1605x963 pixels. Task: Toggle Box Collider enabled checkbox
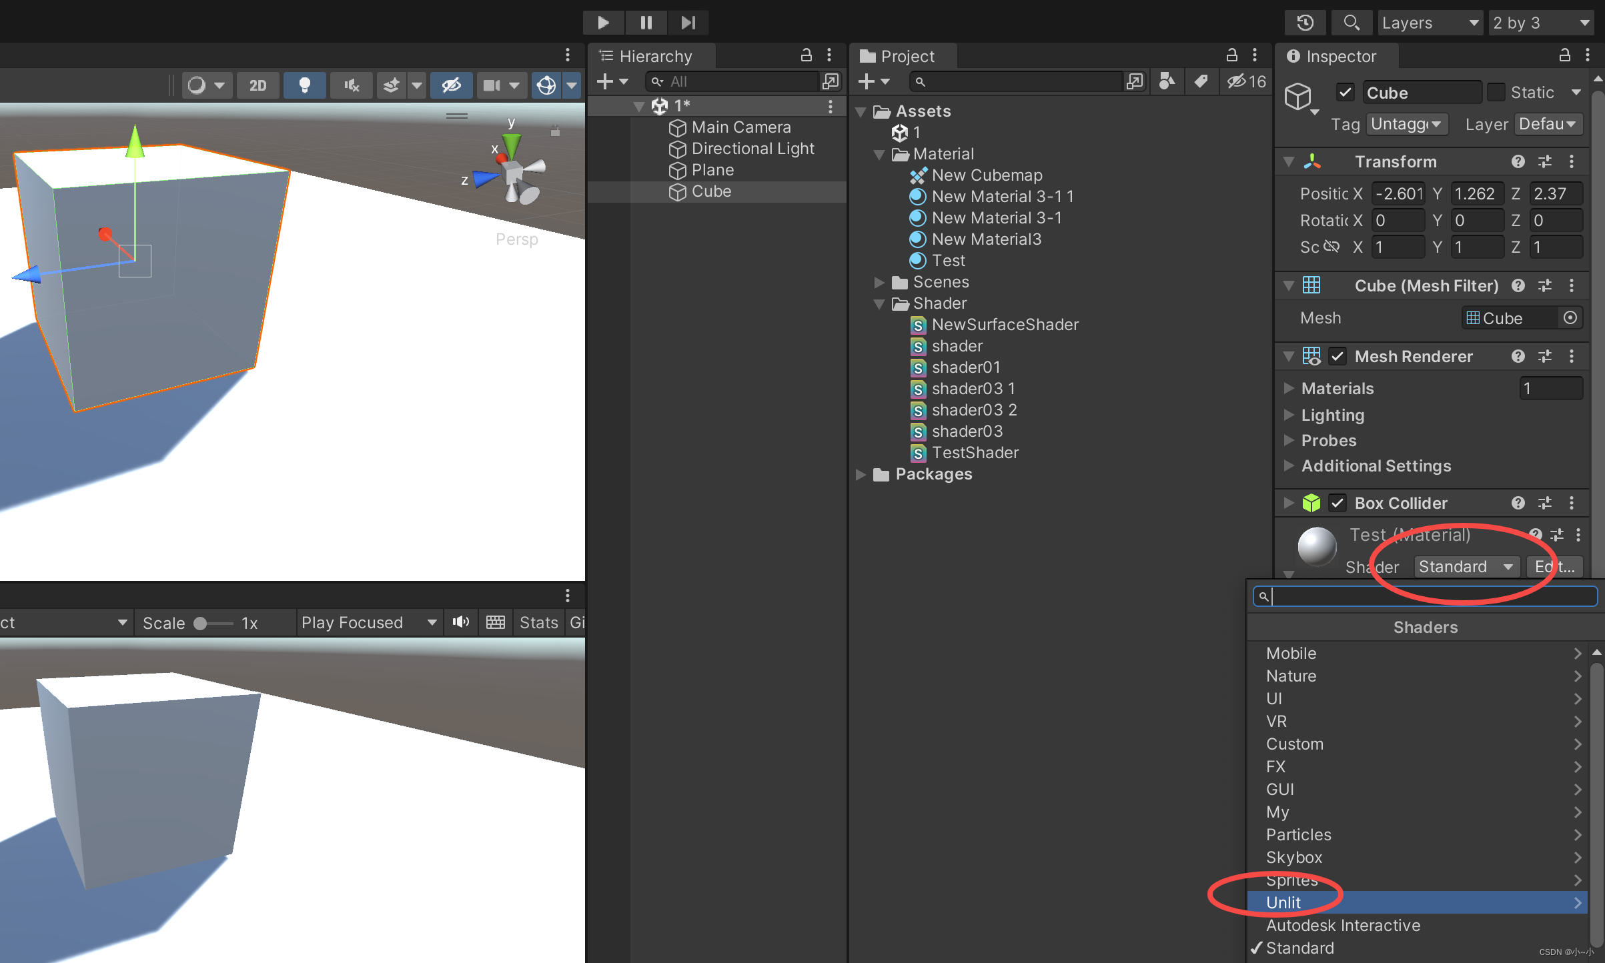pos(1337,503)
